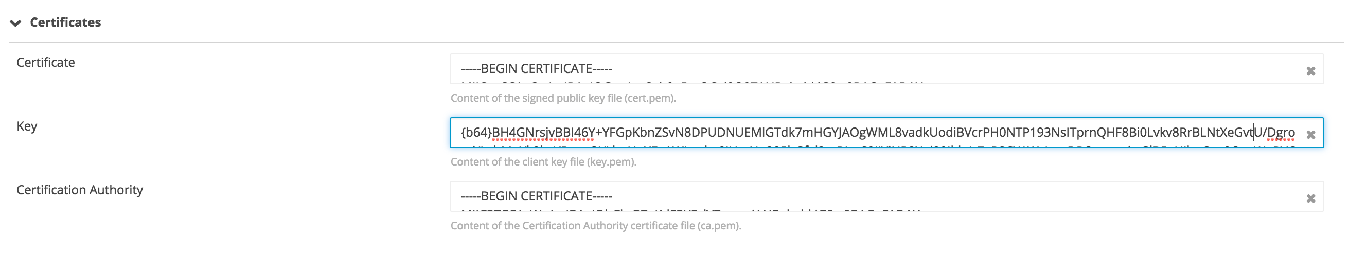Viewport: 1349px width, 256px height.
Task: Click the Certificates section heading
Action: click(x=65, y=23)
